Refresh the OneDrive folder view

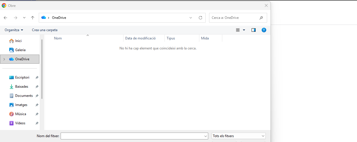(x=200, y=18)
